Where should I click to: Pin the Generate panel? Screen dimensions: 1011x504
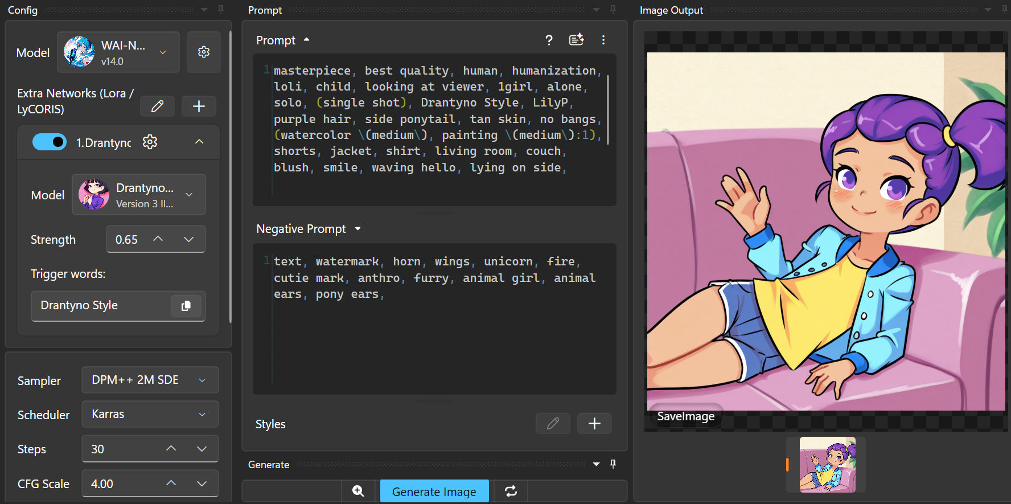613,464
